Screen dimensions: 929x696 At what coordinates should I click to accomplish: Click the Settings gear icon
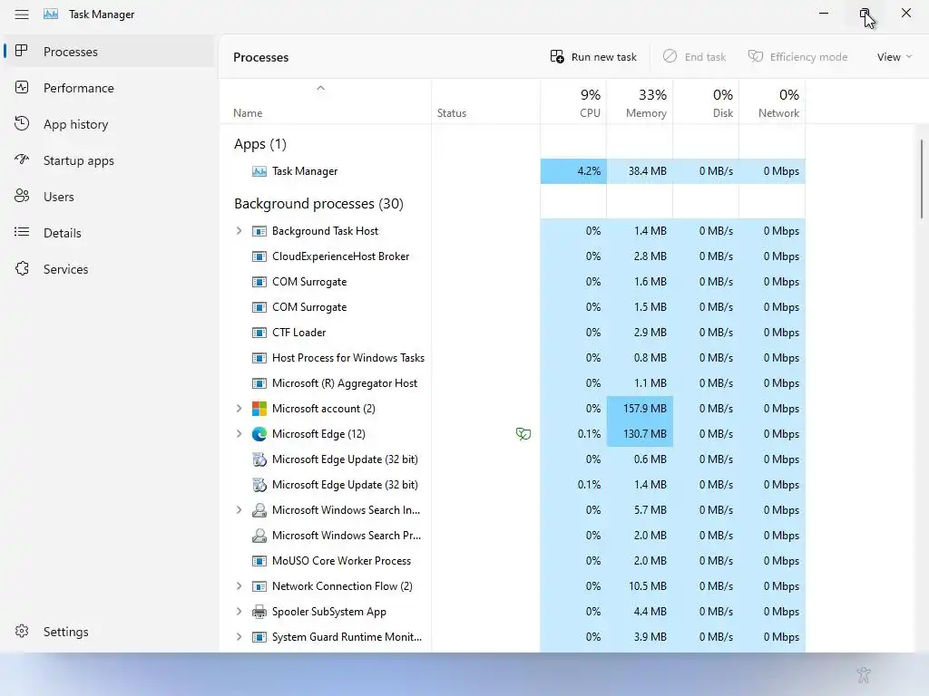click(x=22, y=632)
